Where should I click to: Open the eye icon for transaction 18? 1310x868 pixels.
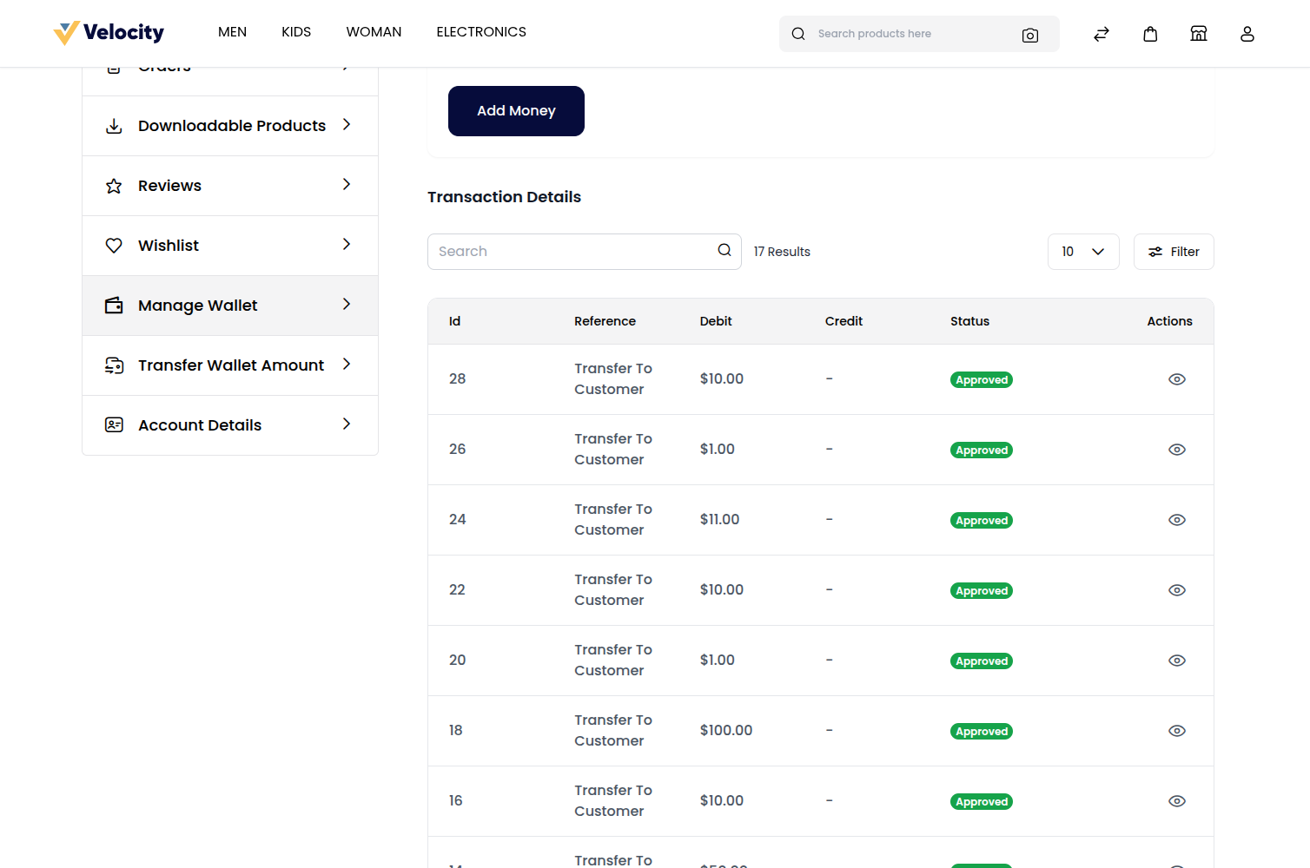click(x=1177, y=730)
